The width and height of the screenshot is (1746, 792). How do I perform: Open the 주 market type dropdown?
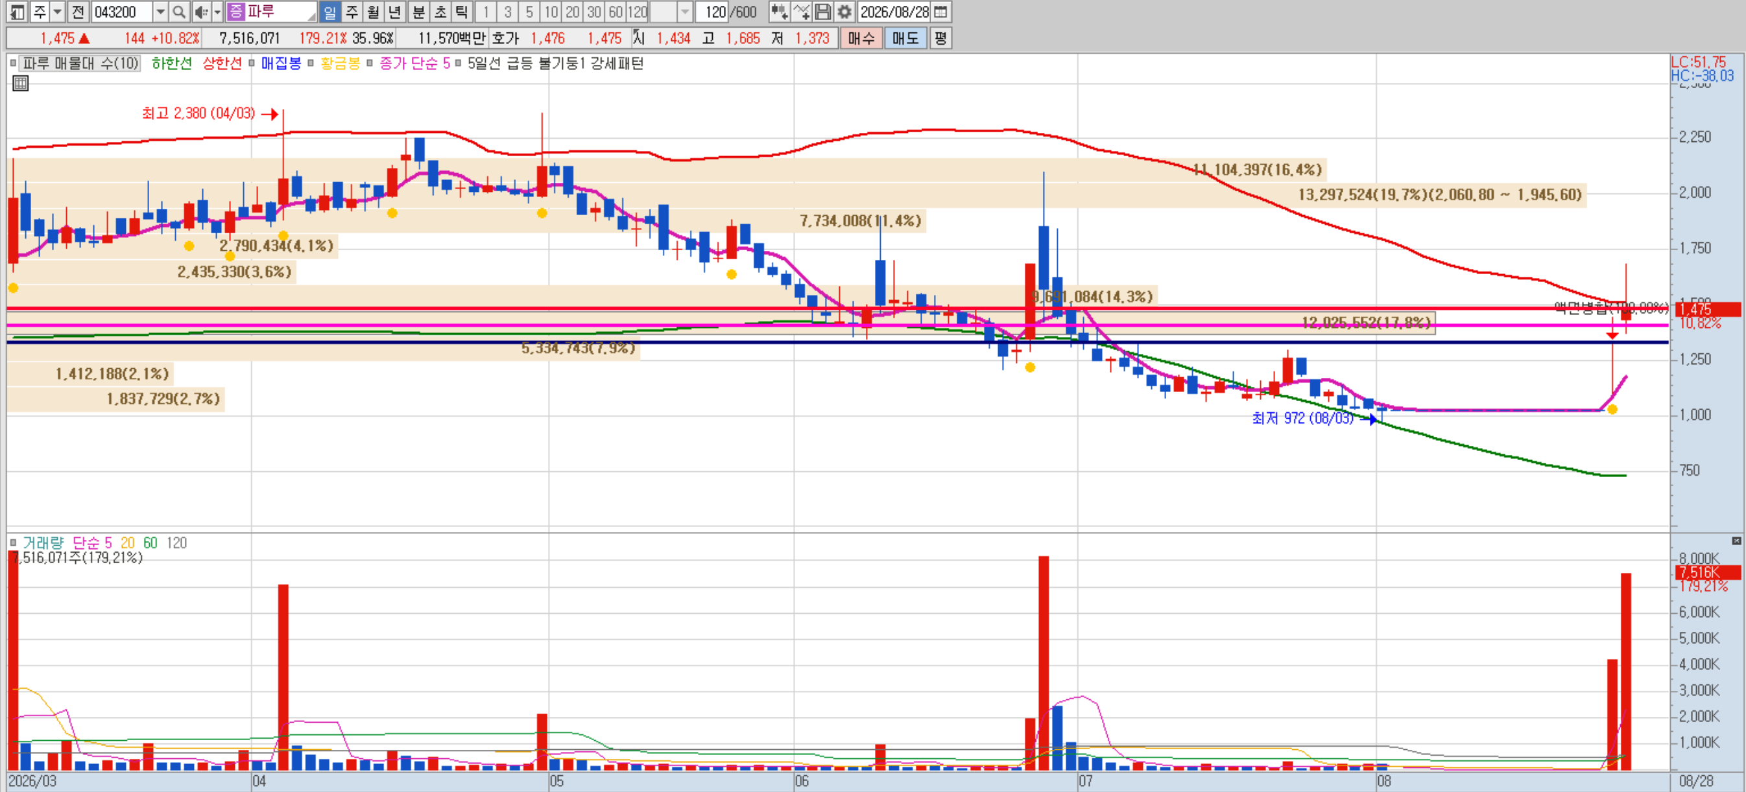pos(58,12)
